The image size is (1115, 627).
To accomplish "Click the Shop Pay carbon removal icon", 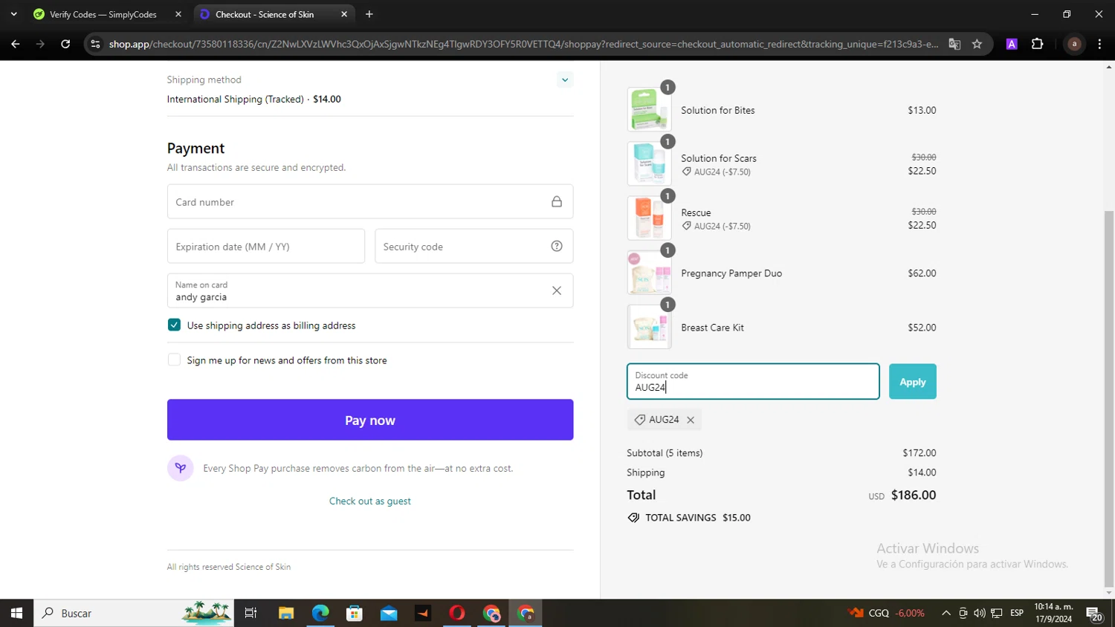I will [x=181, y=468].
